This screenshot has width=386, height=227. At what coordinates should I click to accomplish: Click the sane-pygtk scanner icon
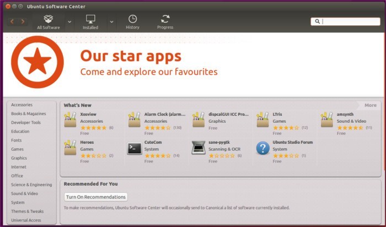[199, 148]
